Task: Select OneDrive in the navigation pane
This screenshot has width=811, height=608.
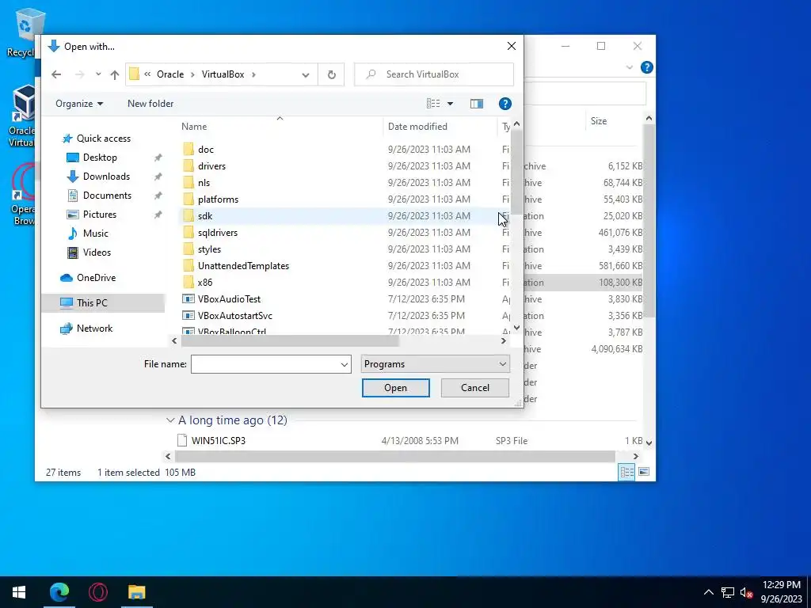Action: pos(96,278)
